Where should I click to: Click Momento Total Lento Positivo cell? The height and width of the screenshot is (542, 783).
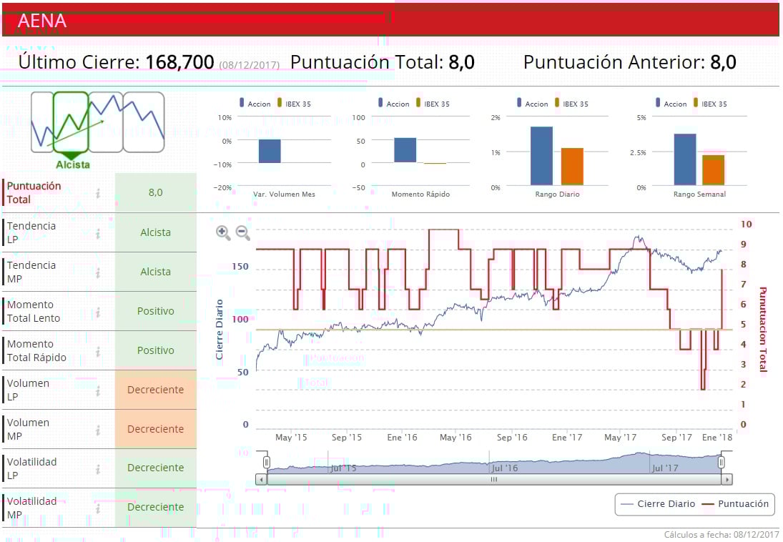point(156,311)
